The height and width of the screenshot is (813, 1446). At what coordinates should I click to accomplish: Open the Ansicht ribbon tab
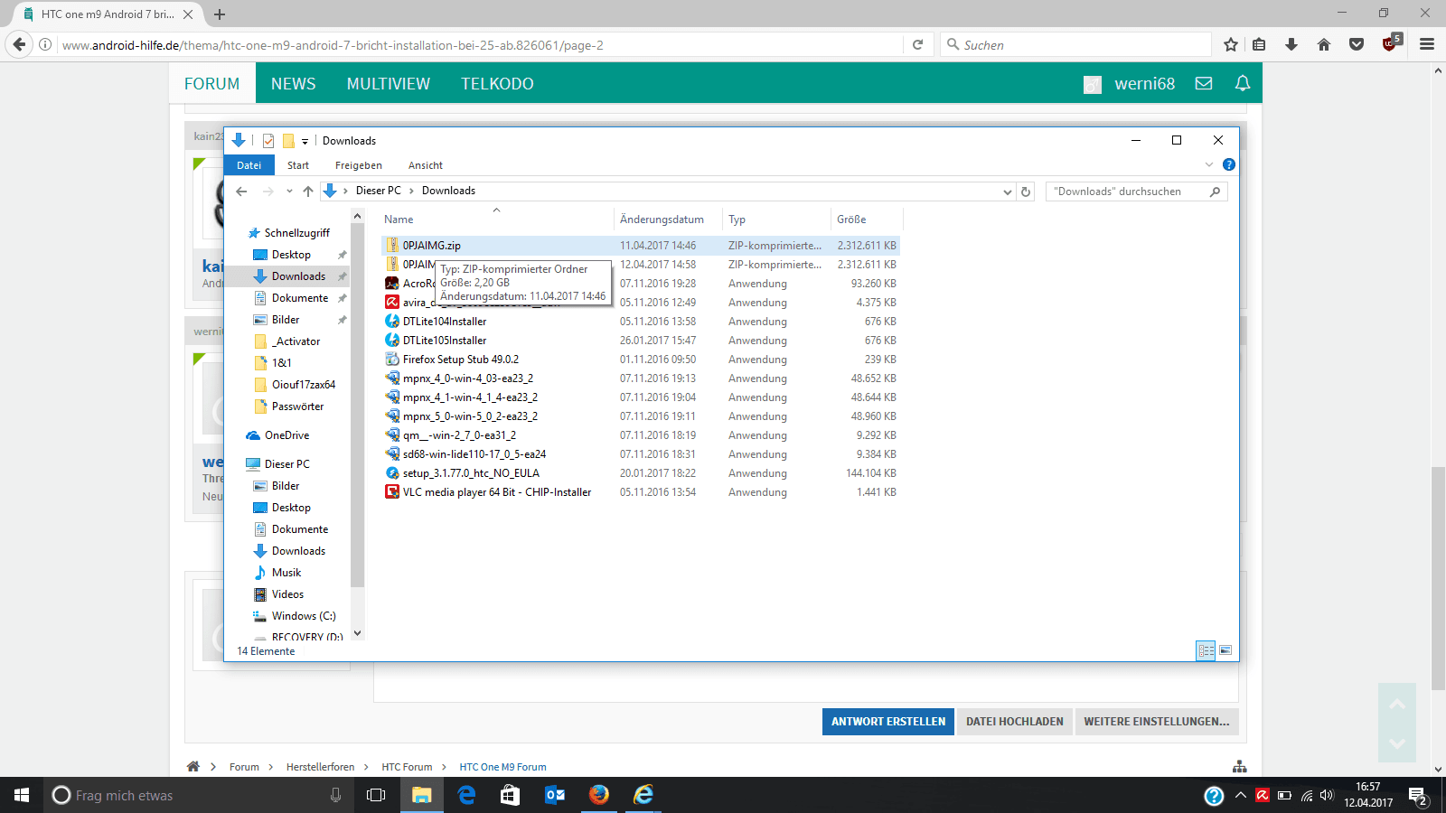tap(426, 165)
